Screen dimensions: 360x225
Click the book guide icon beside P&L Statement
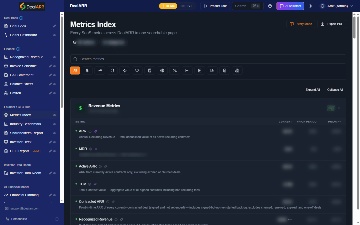(x=54, y=75)
